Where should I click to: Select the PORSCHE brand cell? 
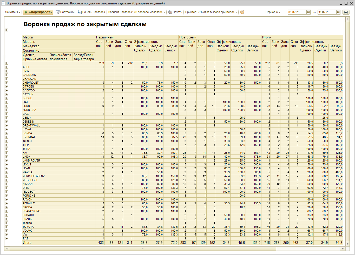pos(35,196)
